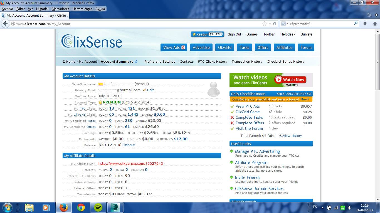Open 3ds Max taskbar icon
380x213 pixels.
pyautogui.click(x=115, y=207)
